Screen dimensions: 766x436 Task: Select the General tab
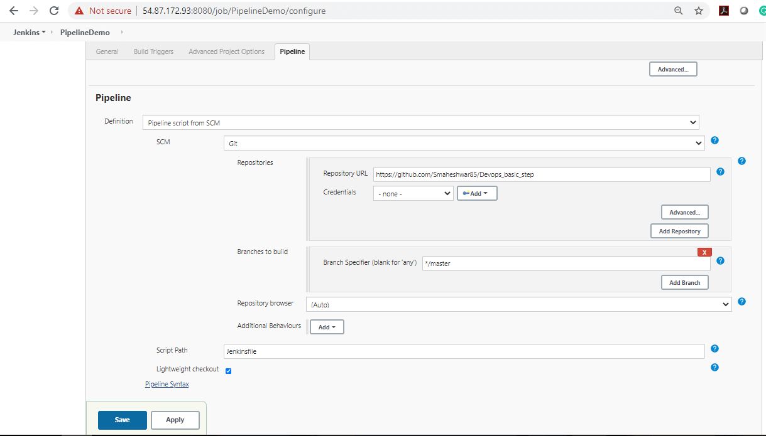point(107,51)
